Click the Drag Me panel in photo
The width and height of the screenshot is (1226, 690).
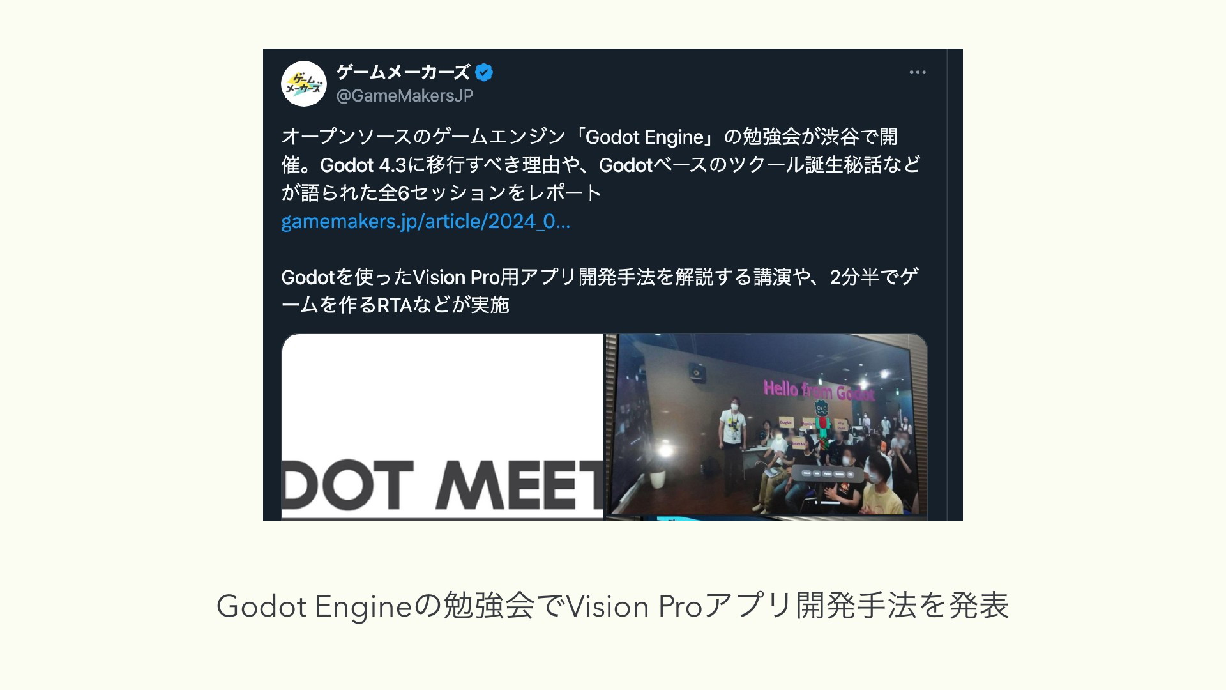[785, 423]
